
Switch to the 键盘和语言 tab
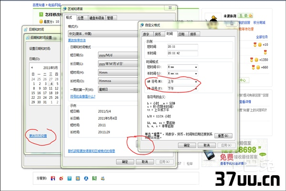point(97,18)
